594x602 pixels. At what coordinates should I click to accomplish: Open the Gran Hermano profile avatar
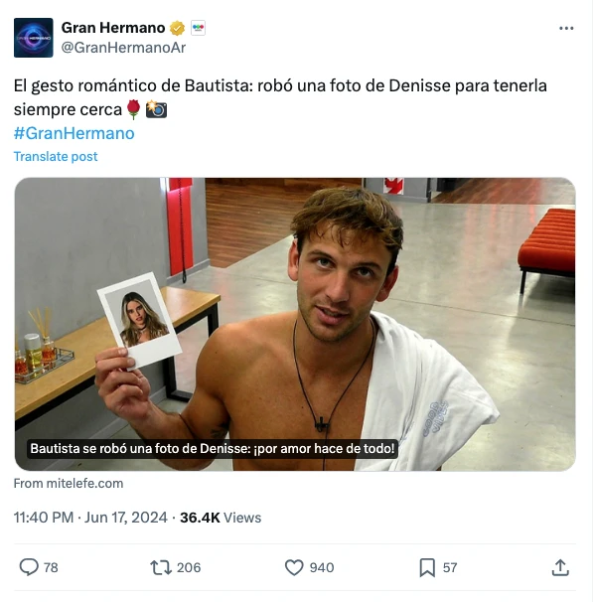(34, 38)
